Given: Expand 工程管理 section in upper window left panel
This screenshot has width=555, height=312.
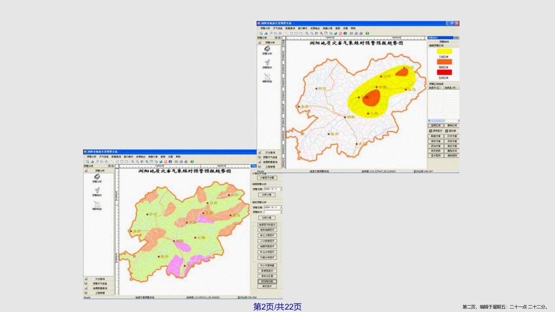Looking at the screenshot, I should [270, 167].
